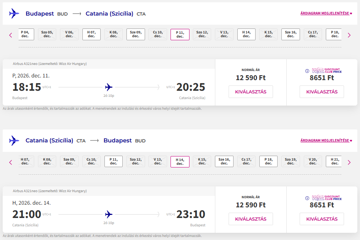Show later outbound dates with right arrow

349,35
